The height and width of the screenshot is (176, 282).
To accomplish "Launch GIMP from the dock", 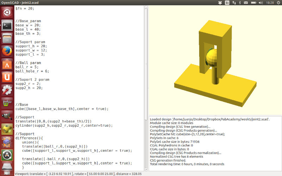I will [x=7, y=116].
